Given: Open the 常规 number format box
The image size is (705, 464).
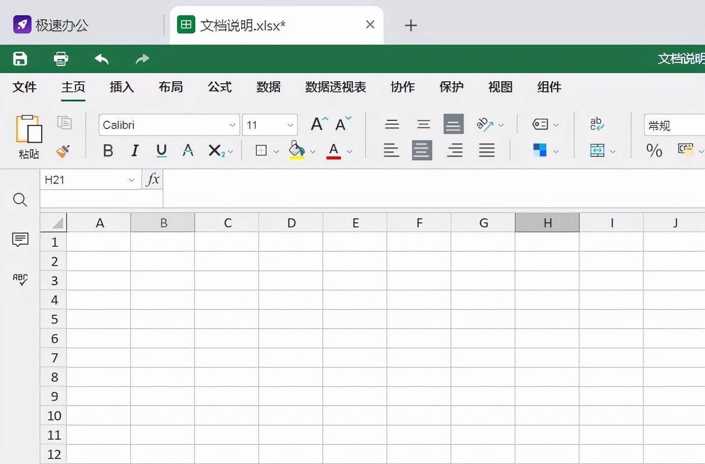Looking at the screenshot, I should 674,125.
